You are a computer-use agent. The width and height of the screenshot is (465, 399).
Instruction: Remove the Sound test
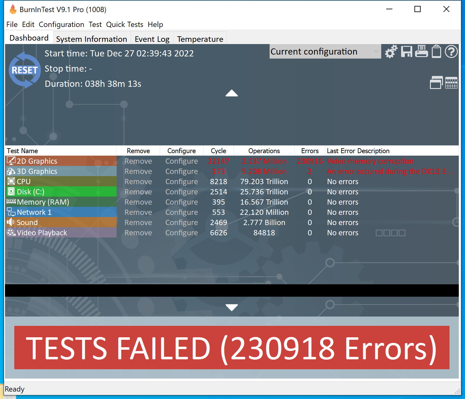point(138,223)
